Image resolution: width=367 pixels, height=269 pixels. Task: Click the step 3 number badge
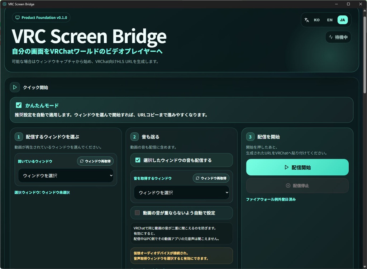(250, 137)
